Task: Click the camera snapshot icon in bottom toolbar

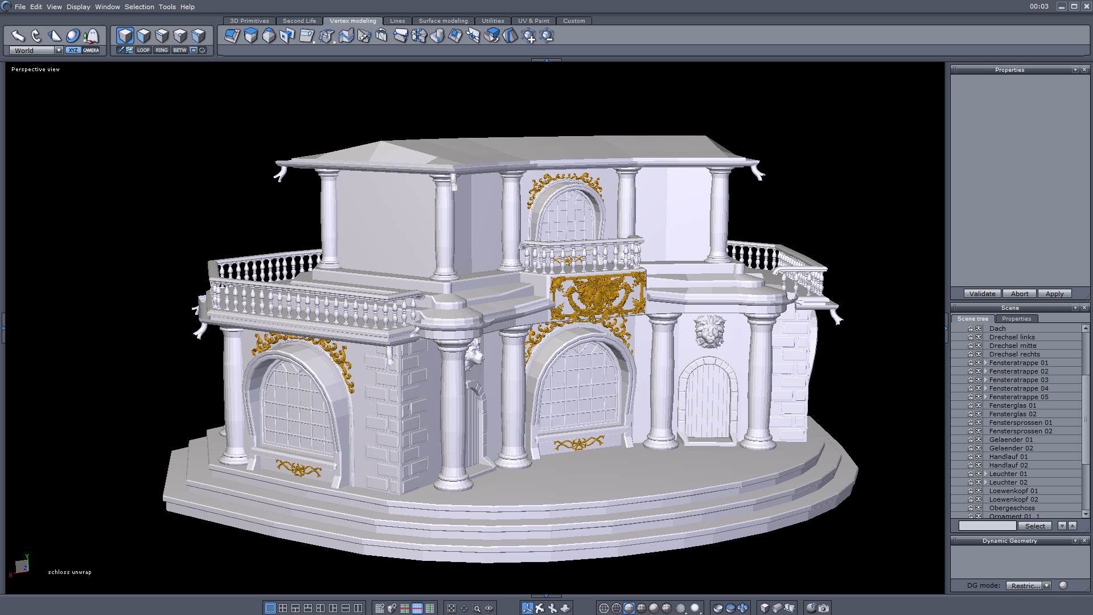Action: [824, 608]
